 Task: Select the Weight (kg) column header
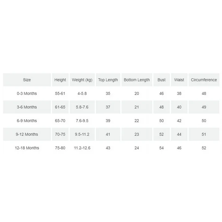[x=82, y=80]
